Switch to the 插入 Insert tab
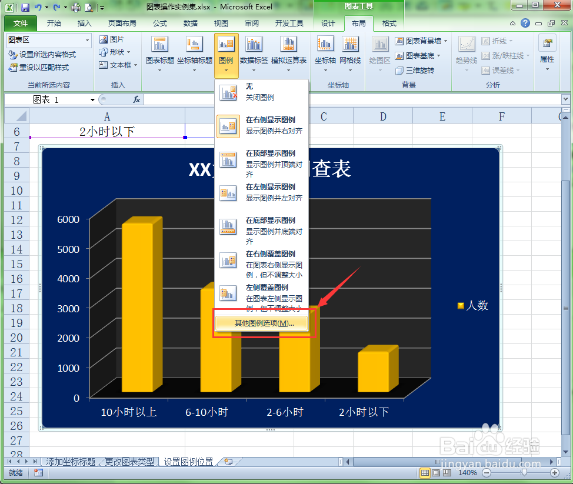The image size is (573, 484). tap(84, 24)
